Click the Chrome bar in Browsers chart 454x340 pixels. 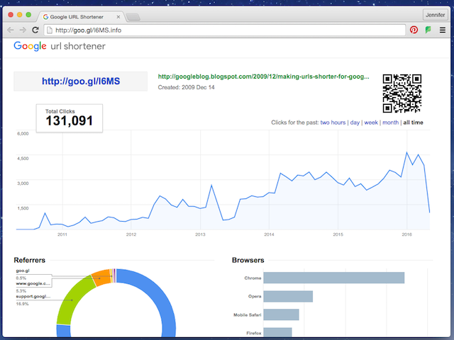click(x=334, y=278)
